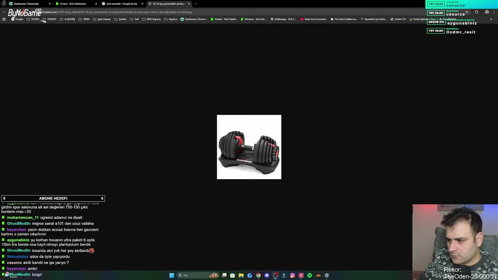Open the Speedtest by Ookla bookmark
Image resolution: width=498 pixels, height=280 pixels.
373,19
